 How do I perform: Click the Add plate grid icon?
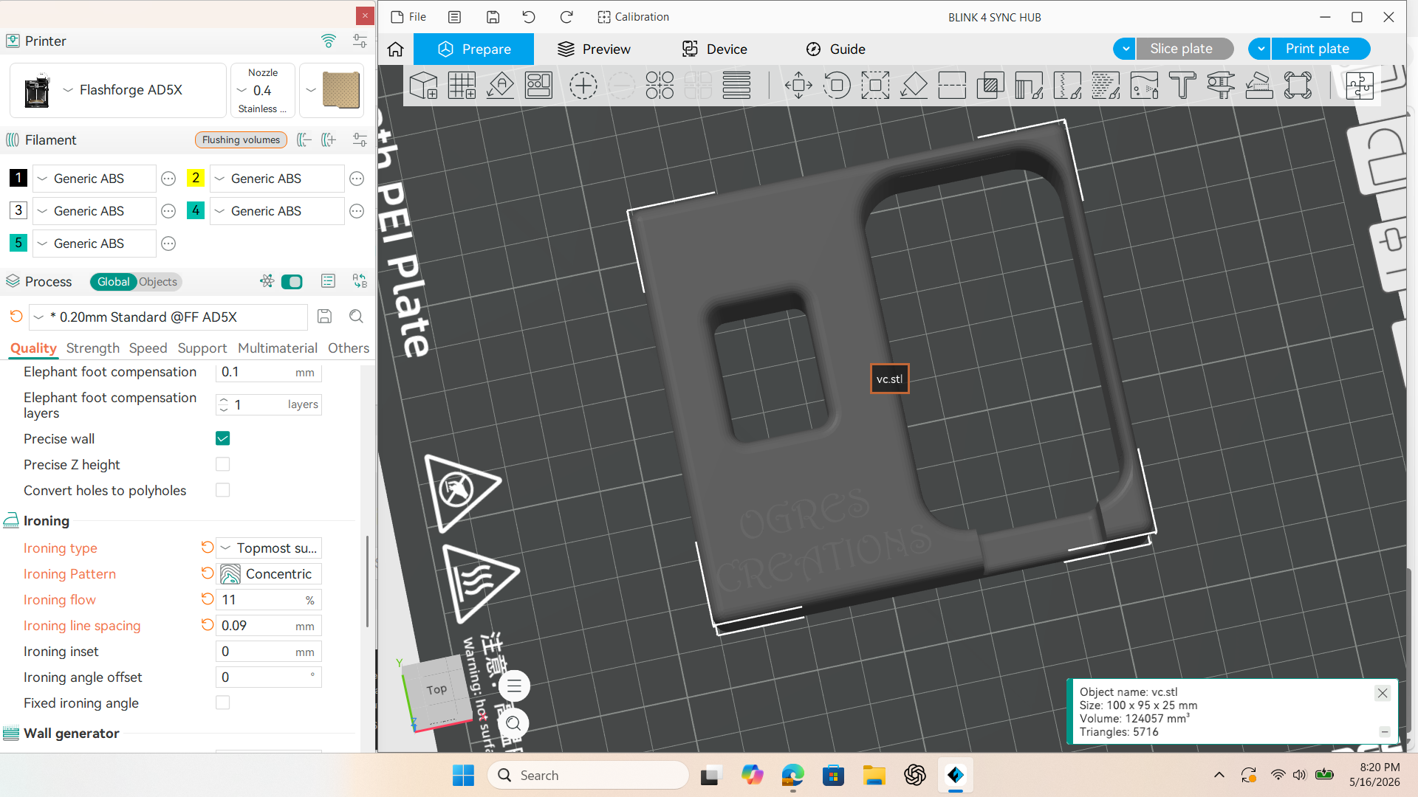click(462, 86)
